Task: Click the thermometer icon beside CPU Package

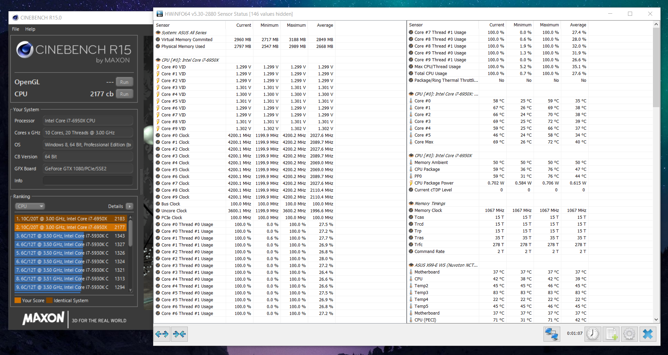Action: tap(411, 169)
